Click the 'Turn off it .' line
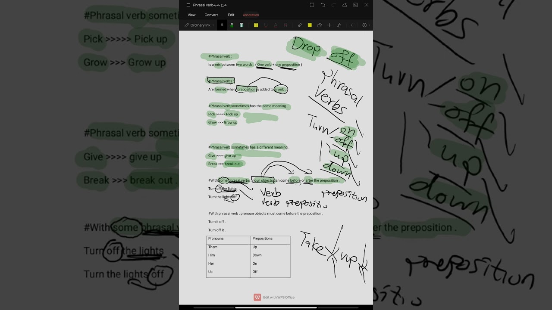552x310 pixels. (x=217, y=230)
